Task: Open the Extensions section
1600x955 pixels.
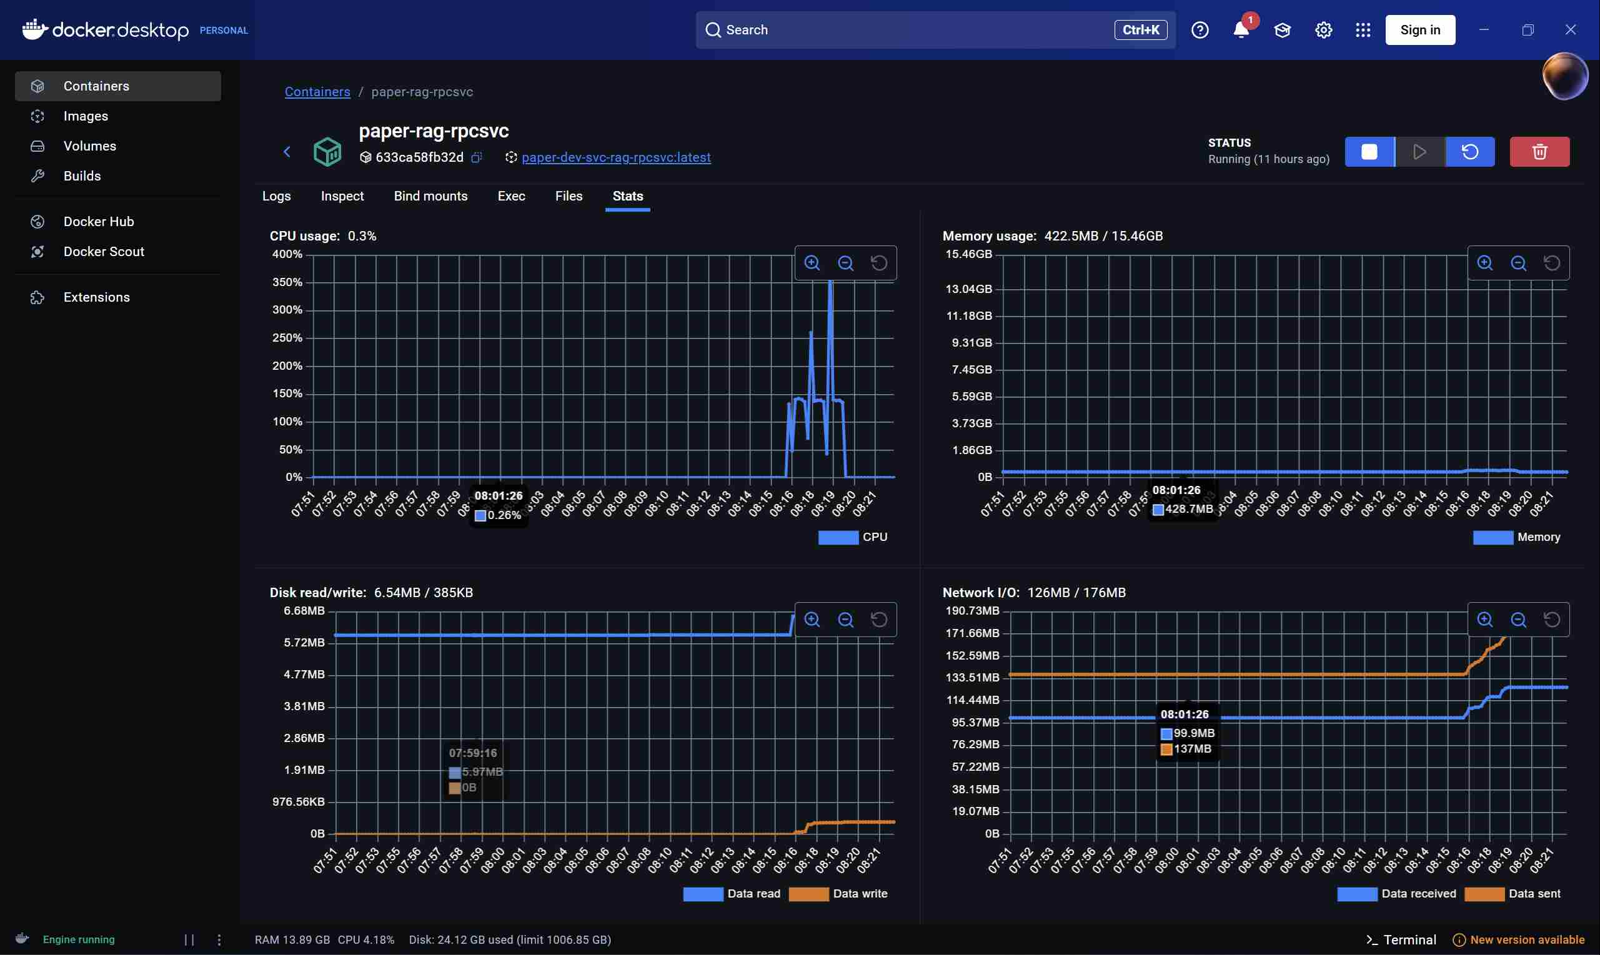Action: point(118,297)
